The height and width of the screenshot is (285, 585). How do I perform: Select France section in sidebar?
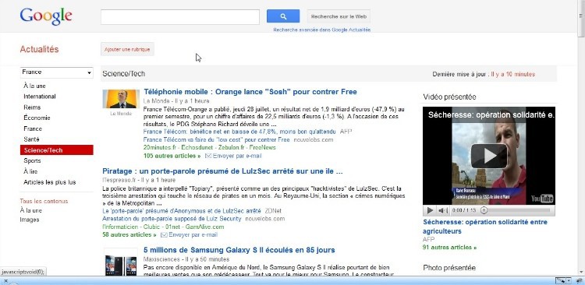click(33, 128)
